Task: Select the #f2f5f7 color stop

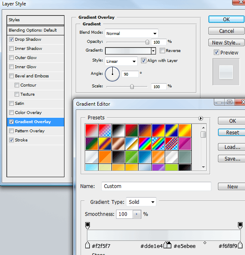Action: point(87,245)
